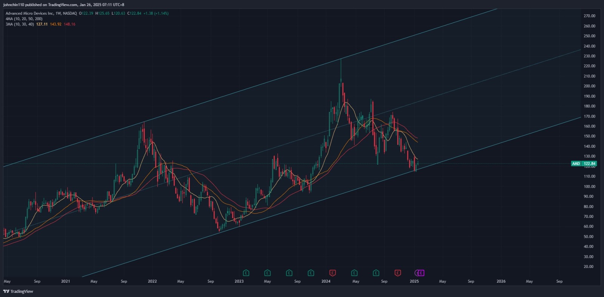Click the TradingView logo in the bottom corner

click(18, 291)
